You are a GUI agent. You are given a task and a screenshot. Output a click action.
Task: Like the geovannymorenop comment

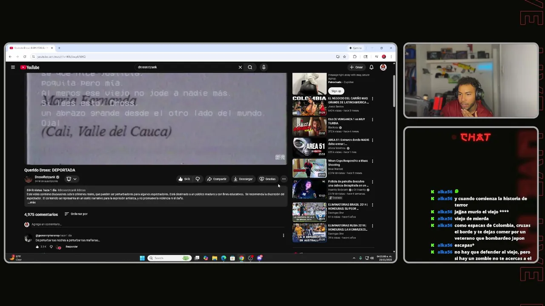click(37, 246)
